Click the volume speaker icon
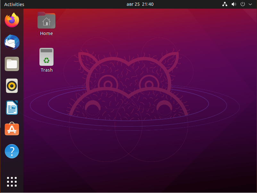The height and width of the screenshot is (193, 257). (x=234, y=4)
